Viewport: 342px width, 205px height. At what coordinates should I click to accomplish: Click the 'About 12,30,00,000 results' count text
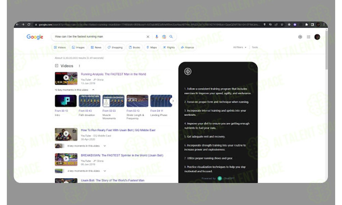tap(79, 58)
